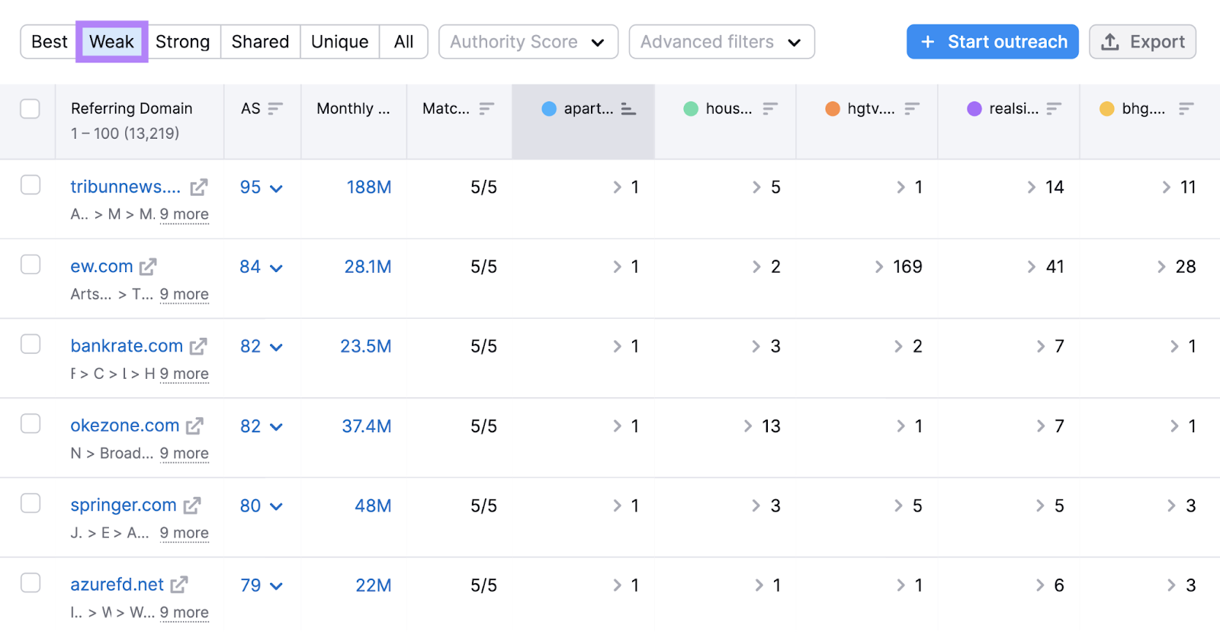Click the Monthly visits column header
This screenshot has width=1220, height=632.
pos(353,108)
